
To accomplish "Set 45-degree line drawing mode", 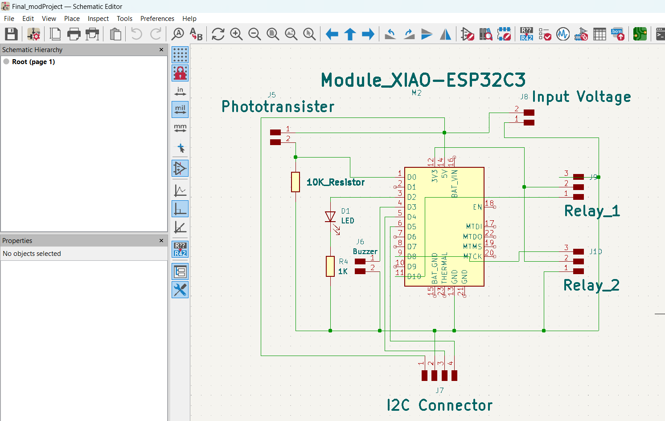I will tap(180, 227).
